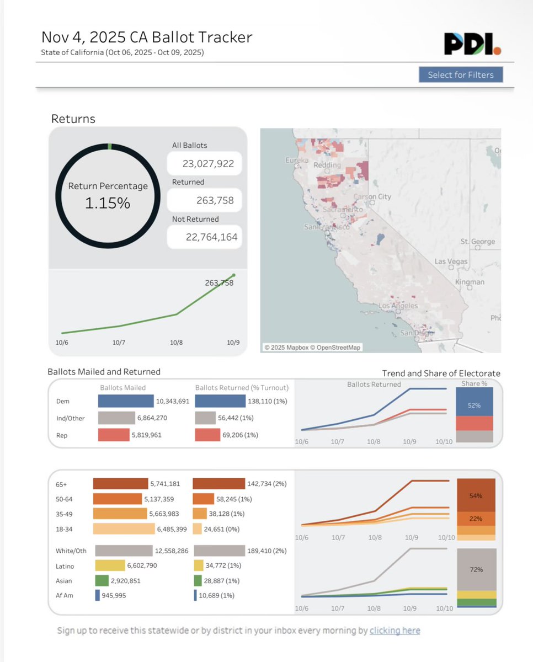Click the Dem ballots mailed blue bar
Screen dimensions: 533x662
[x=126, y=402]
